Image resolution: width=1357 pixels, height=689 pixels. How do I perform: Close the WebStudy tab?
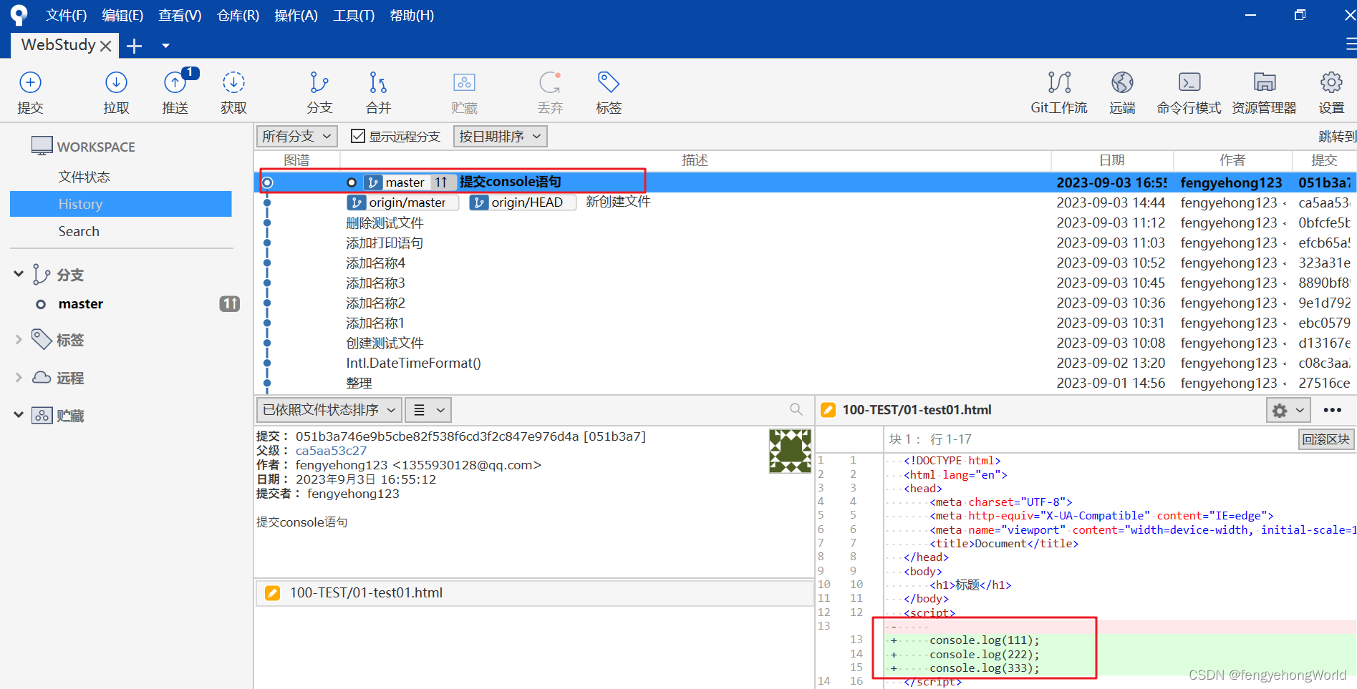(105, 46)
